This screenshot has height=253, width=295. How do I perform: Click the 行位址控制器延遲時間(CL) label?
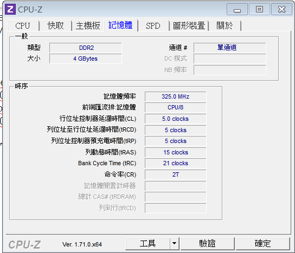98,119
